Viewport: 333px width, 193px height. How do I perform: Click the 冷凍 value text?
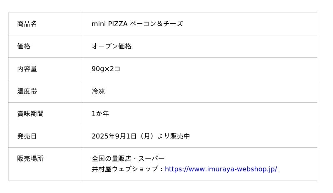click(x=98, y=91)
